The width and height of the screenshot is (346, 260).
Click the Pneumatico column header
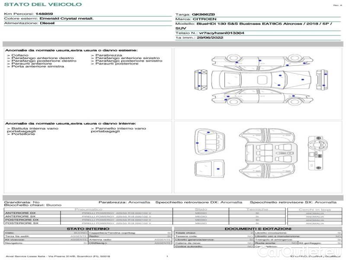click(88, 209)
